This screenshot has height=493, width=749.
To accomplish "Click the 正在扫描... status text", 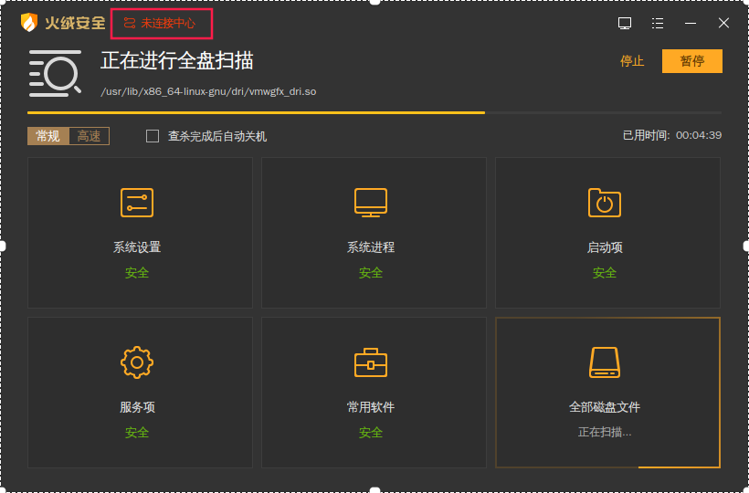I will (x=605, y=433).
